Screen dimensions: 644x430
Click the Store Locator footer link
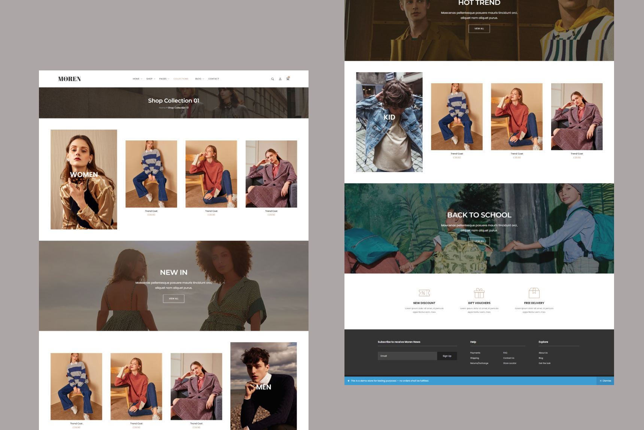point(510,363)
